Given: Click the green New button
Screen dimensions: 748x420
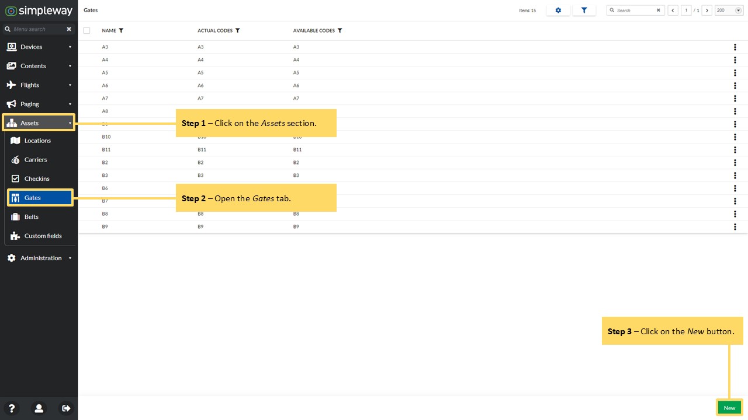Looking at the screenshot, I should pyautogui.click(x=729, y=408).
